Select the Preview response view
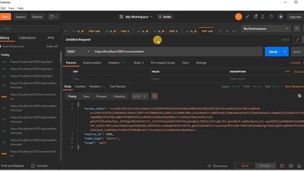The image size is (304, 171). click(101, 96)
